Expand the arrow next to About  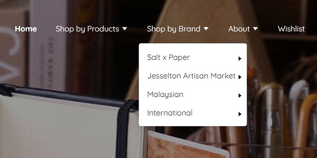pyautogui.click(x=255, y=29)
